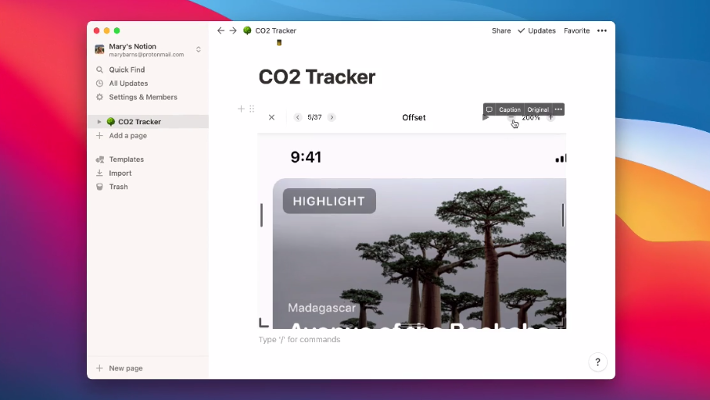Viewport: 710px width, 400px height.
Task: Click the left resize handle of embed
Action: click(261, 215)
